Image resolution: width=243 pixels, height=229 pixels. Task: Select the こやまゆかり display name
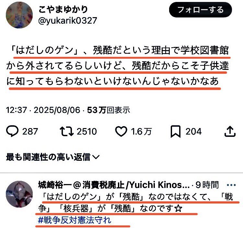click(63, 9)
